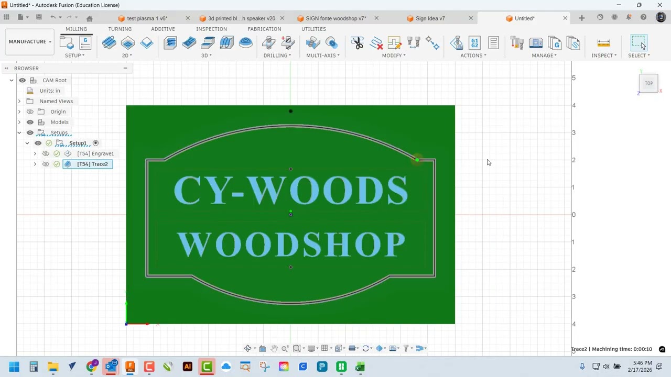671x377 pixels.
Task: Click the New Setup icon
Action: pyautogui.click(x=67, y=43)
